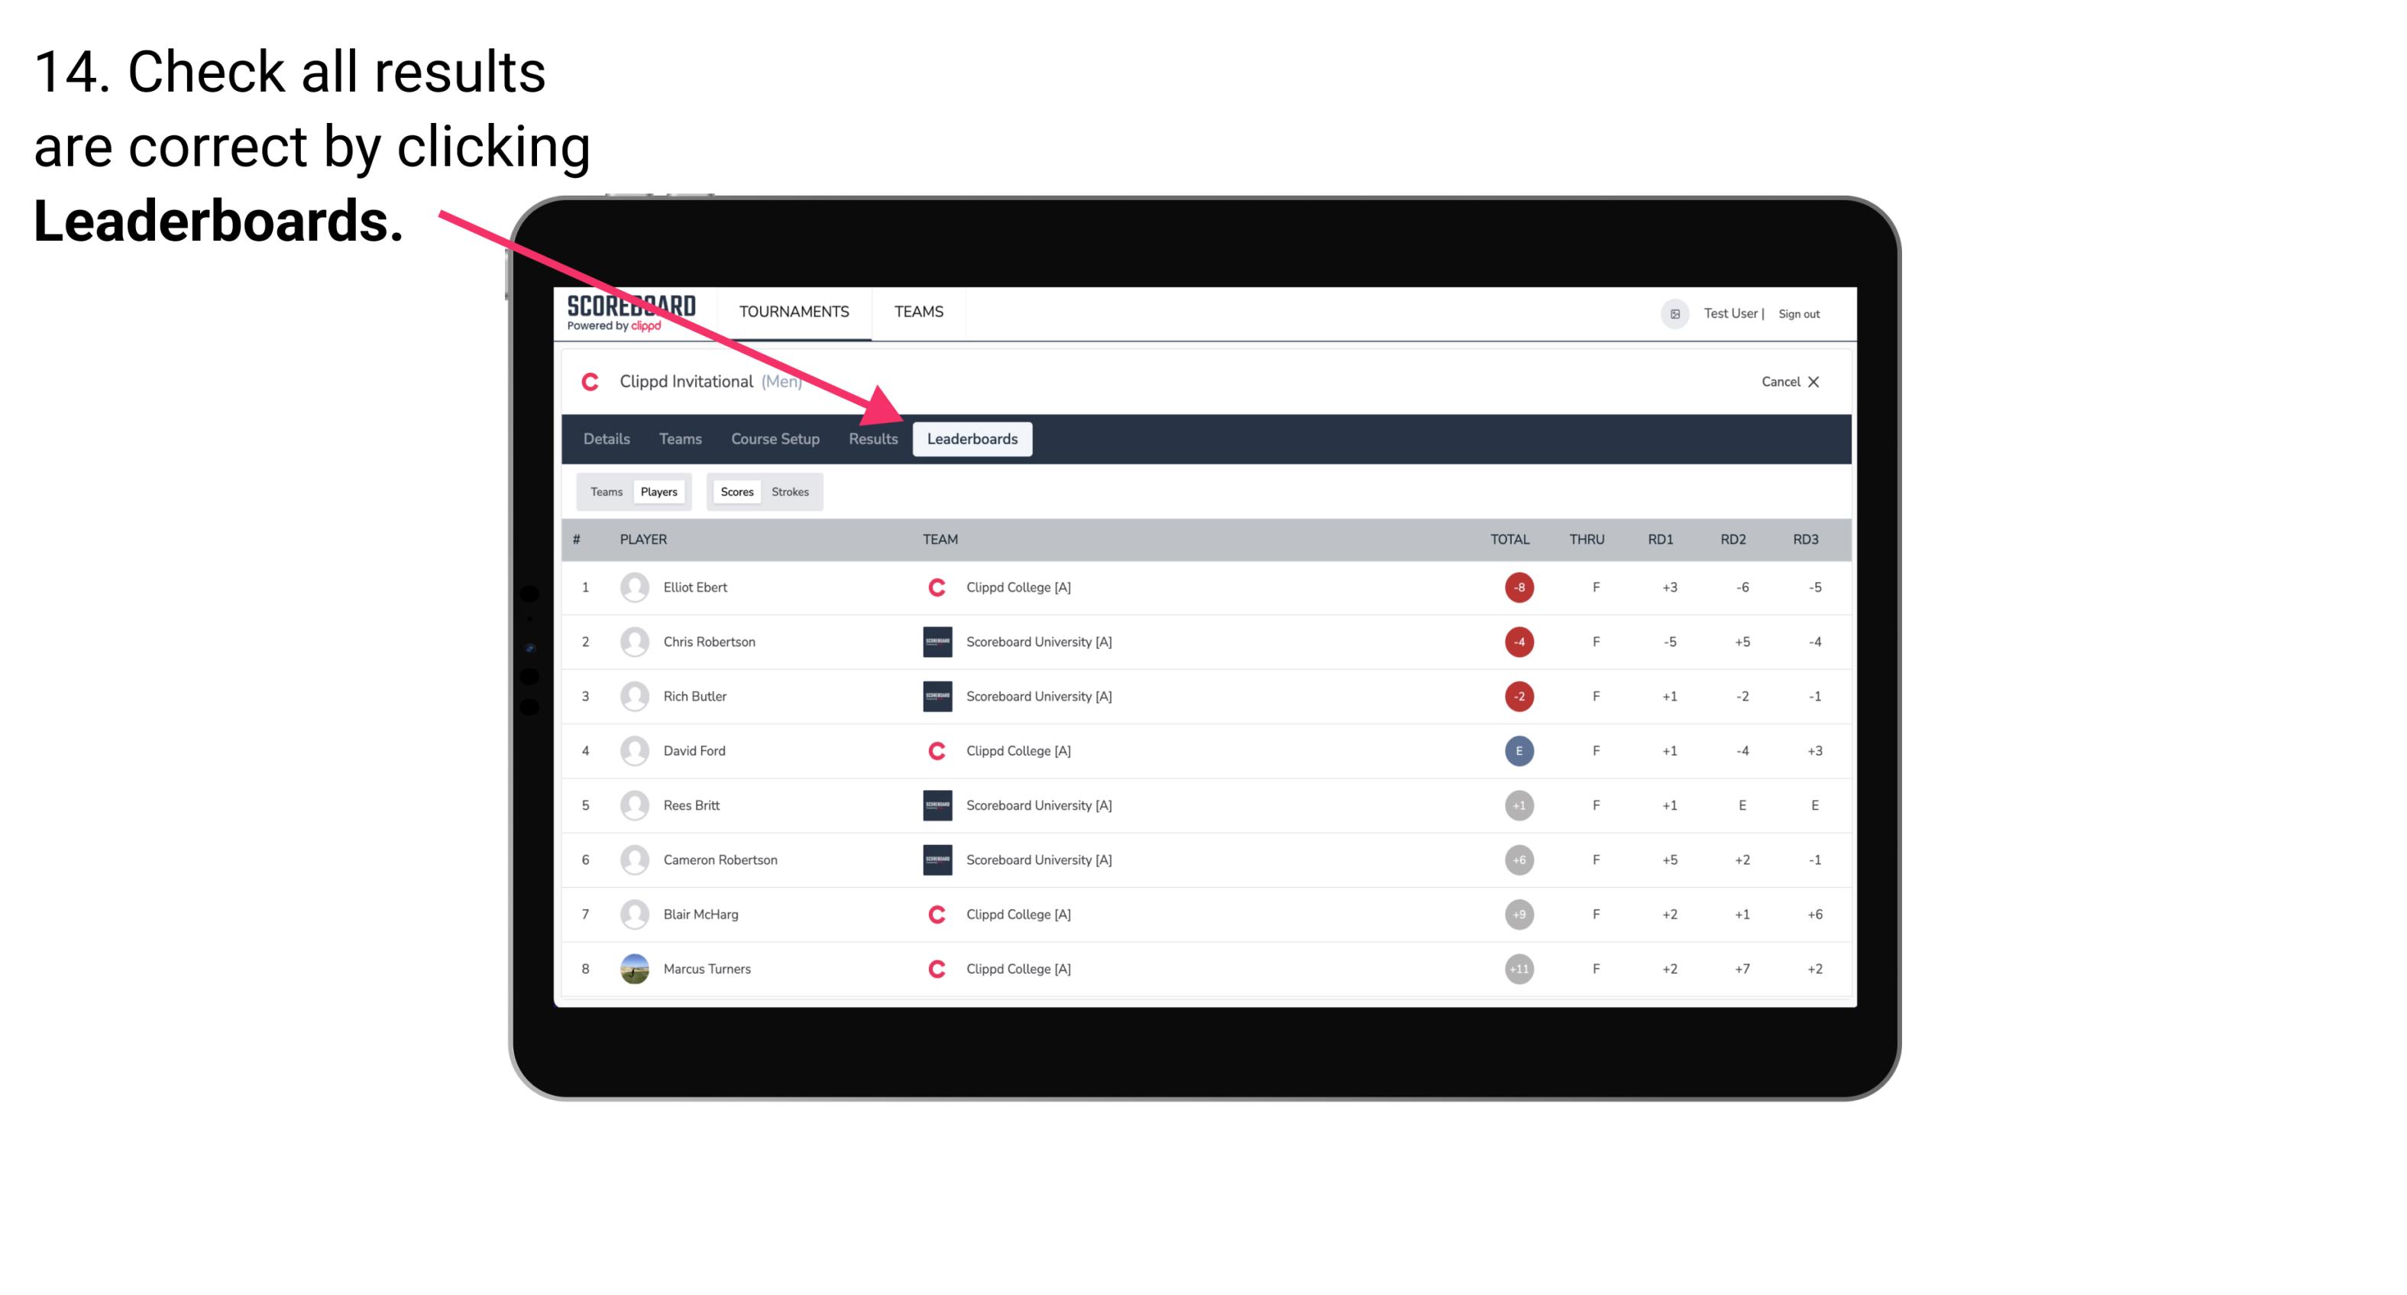The height and width of the screenshot is (1295, 2407).
Task: Expand the Results tab section
Action: tap(872, 440)
